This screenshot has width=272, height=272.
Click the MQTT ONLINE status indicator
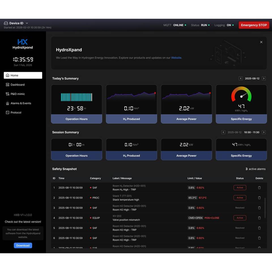[175, 25]
